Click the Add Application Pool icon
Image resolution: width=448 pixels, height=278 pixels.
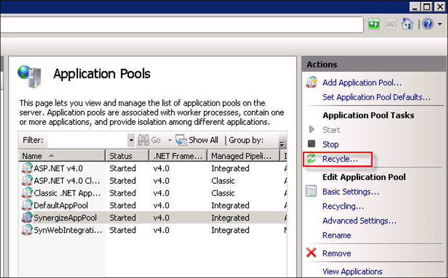(x=311, y=82)
